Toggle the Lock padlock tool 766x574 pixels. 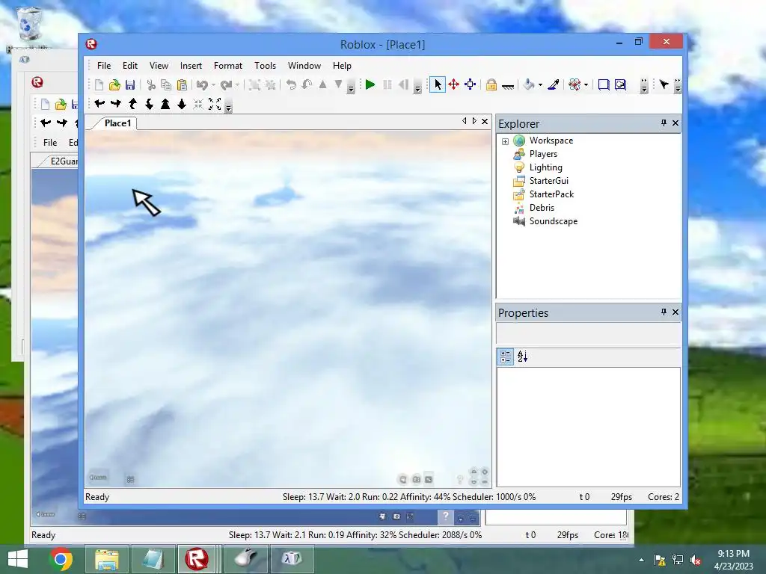click(x=491, y=85)
